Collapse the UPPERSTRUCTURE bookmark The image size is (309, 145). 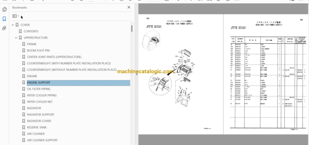[x=16, y=38]
